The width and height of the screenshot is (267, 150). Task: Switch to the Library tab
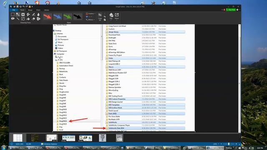(x=46, y=10)
